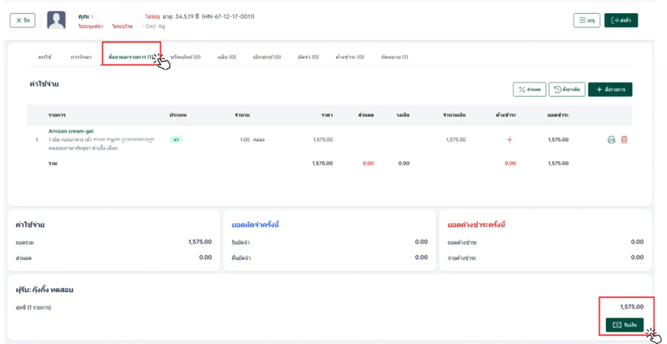
Task: Go to the ค้างชำระ (0) tab
Action: (349, 57)
